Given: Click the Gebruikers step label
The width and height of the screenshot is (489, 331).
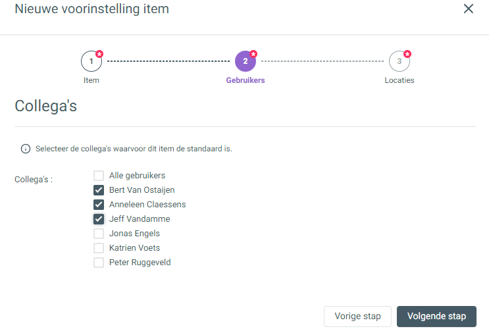Looking at the screenshot, I should tap(245, 80).
